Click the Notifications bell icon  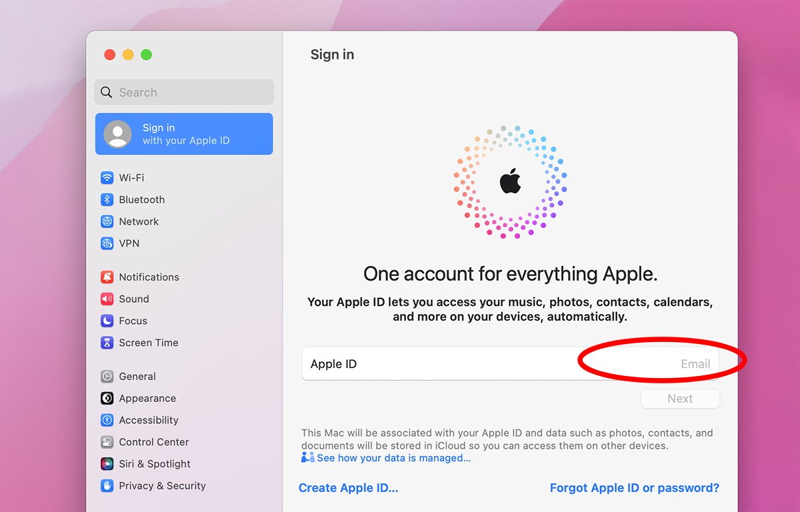click(107, 277)
